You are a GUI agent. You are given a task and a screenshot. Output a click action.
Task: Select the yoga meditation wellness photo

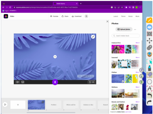pyautogui.click(x=131, y=93)
